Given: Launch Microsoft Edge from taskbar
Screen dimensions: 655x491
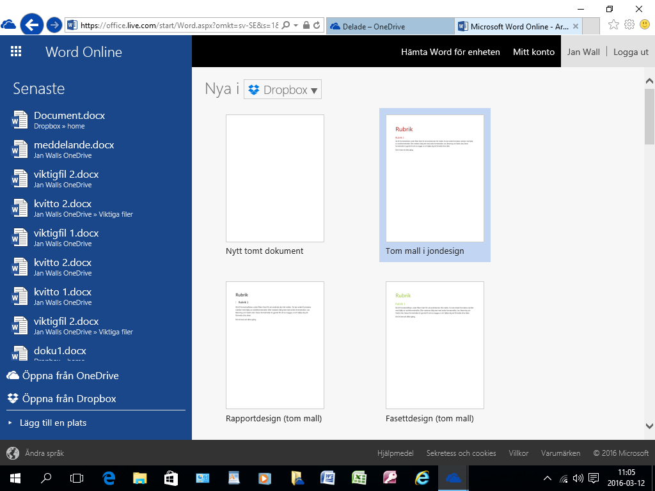Looking at the screenshot, I should click(x=109, y=478).
